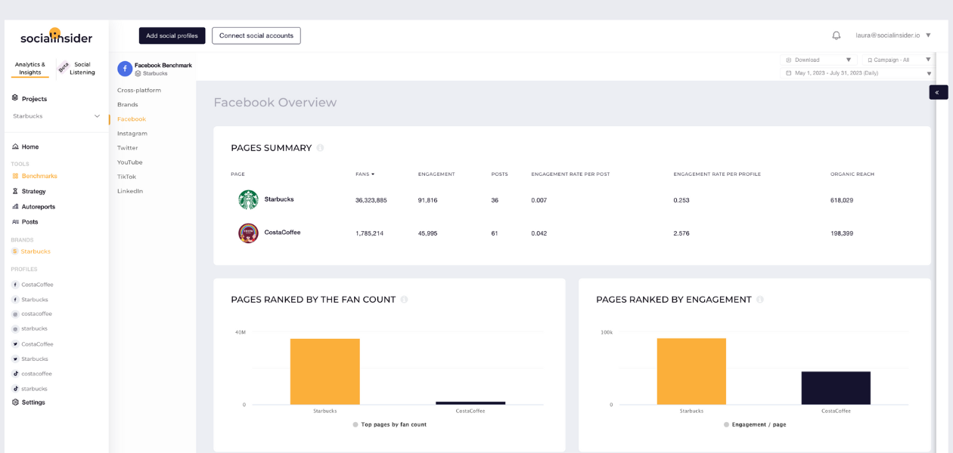The image size is (953, 453).
Task: Click the Starbucks logo in the table
Action: click(248, 199)
